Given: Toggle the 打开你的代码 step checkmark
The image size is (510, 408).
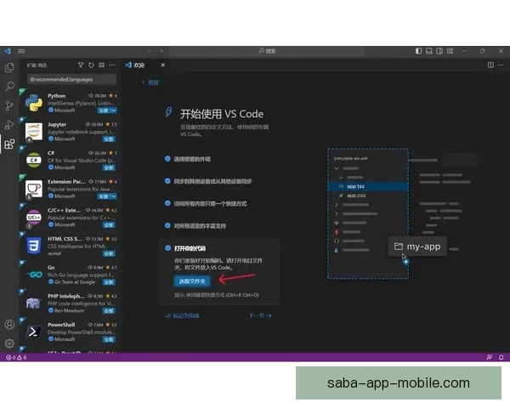Looking at the screenshot, I should [167, 248].
